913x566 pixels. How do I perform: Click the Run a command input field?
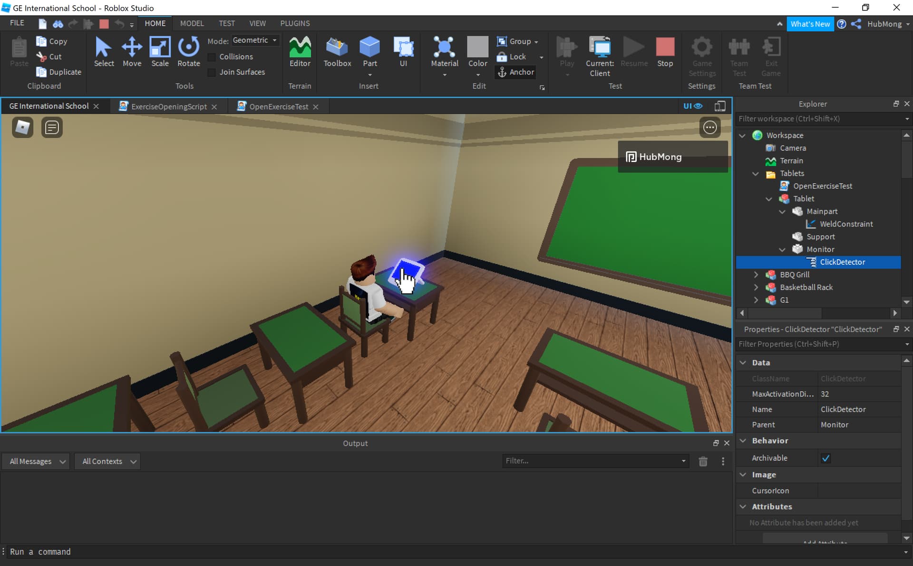(x=143, y=552)
